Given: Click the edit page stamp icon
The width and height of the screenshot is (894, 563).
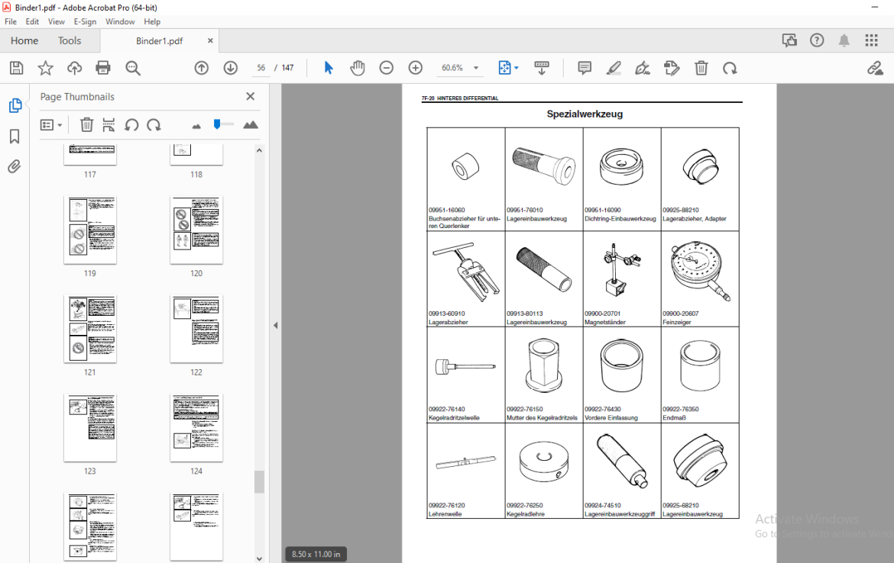Looking at the screenshot, I should pos(672,69).
